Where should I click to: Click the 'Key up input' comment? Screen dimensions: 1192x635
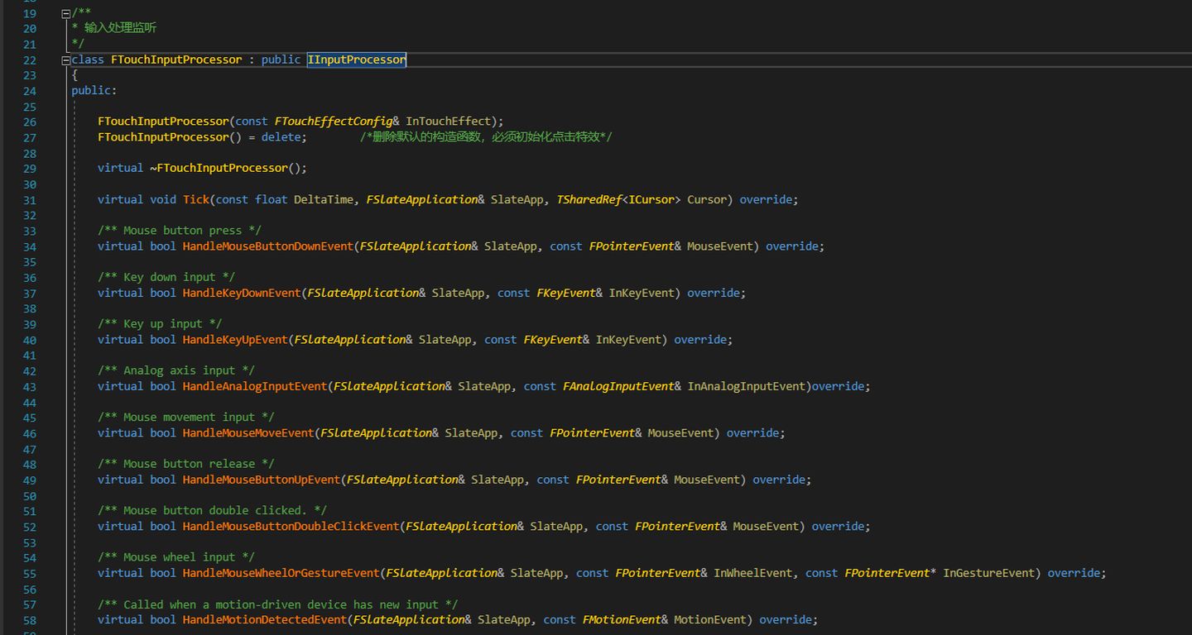point(160,323)
